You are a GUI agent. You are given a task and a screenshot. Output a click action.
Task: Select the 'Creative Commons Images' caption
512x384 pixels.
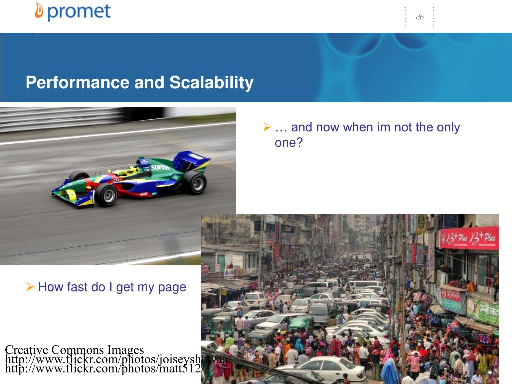74,349
